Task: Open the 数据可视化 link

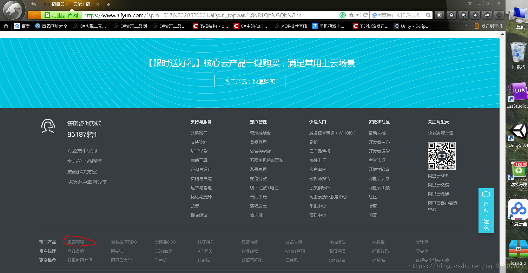Action: click(x=252, y=260)
